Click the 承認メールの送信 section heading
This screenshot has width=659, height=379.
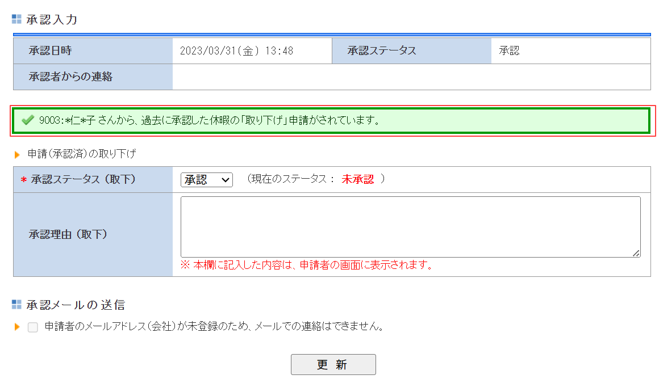click(76, 305)
